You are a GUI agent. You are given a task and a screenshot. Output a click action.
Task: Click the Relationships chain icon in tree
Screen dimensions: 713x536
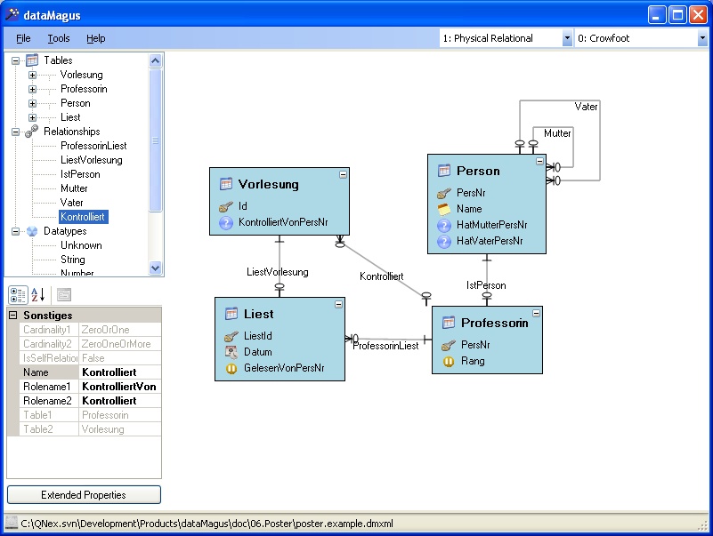31,132
